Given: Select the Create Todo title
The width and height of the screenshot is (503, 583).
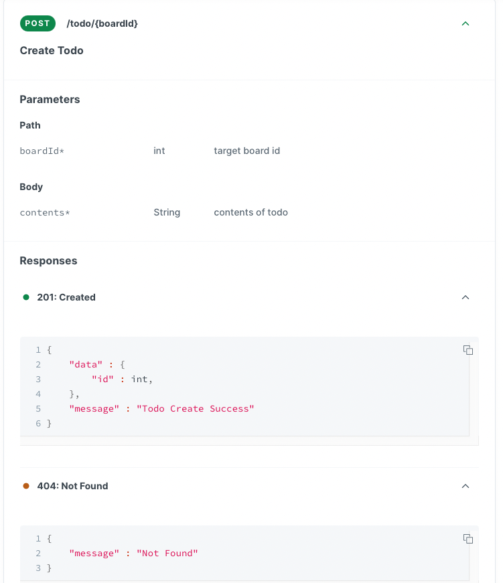Looking at the screenshot, I should coord(52,51).
